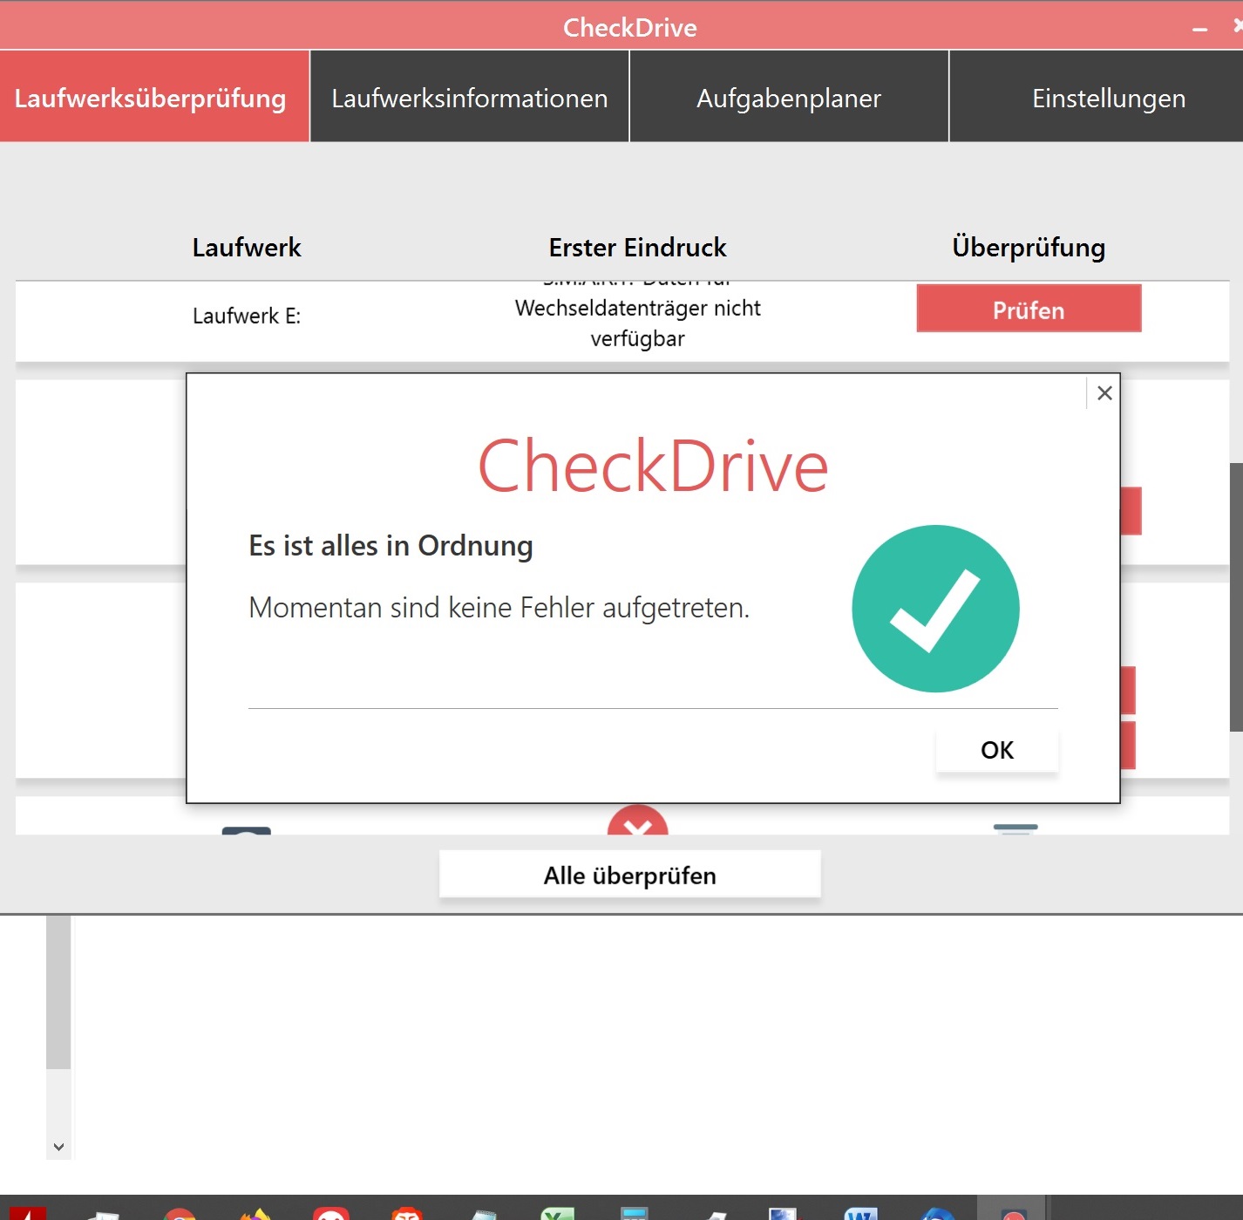Open Chrome from the taskbar

[x=180, y=1213]
